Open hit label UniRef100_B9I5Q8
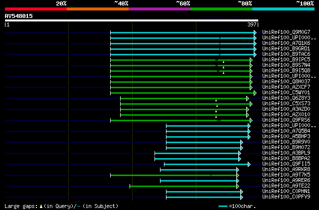The height and width of the screenshot is (210, 319). (x=286, y=70)
